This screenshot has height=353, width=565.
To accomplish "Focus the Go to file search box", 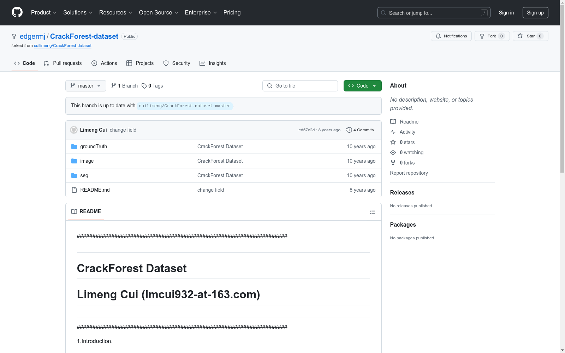I will pyautogui.click(x=300, y=86).
